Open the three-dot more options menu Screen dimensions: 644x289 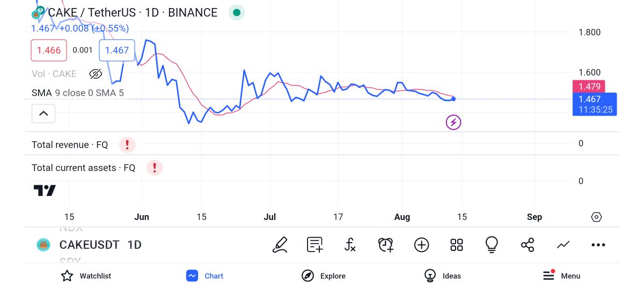coord(598,245)
